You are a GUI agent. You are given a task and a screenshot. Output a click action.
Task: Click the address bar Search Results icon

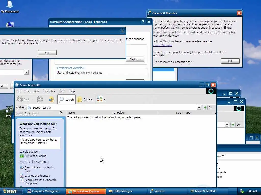tap(30, 107)
